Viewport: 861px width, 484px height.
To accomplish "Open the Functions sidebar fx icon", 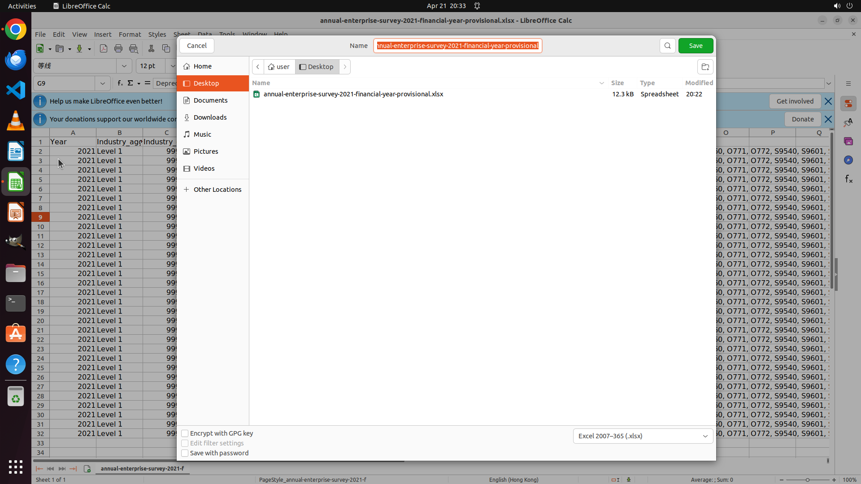I will point(848,179).
